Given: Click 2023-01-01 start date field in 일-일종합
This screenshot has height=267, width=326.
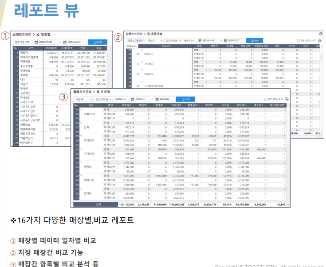Looking at the screenshot, I should [45, 42].
